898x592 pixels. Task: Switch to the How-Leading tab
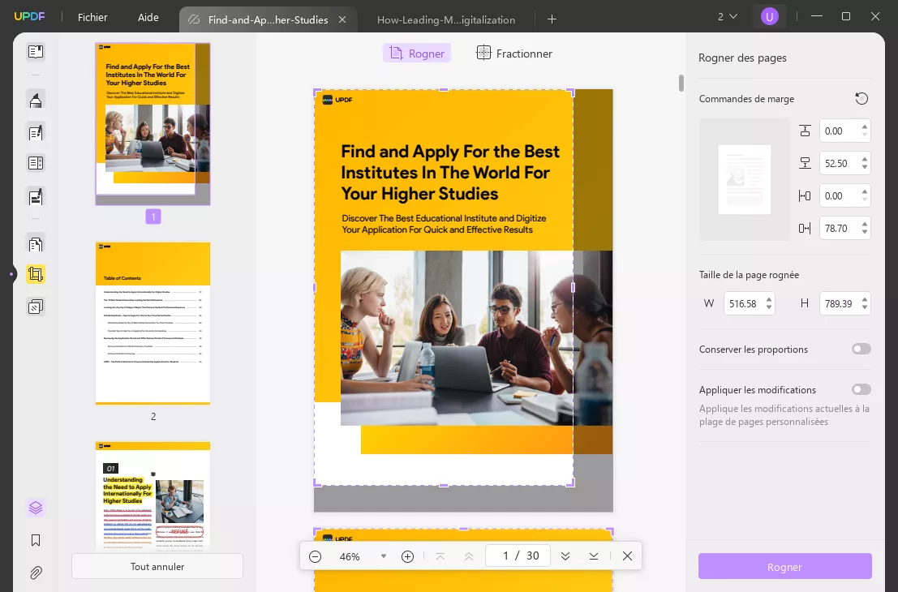point(447,20)
